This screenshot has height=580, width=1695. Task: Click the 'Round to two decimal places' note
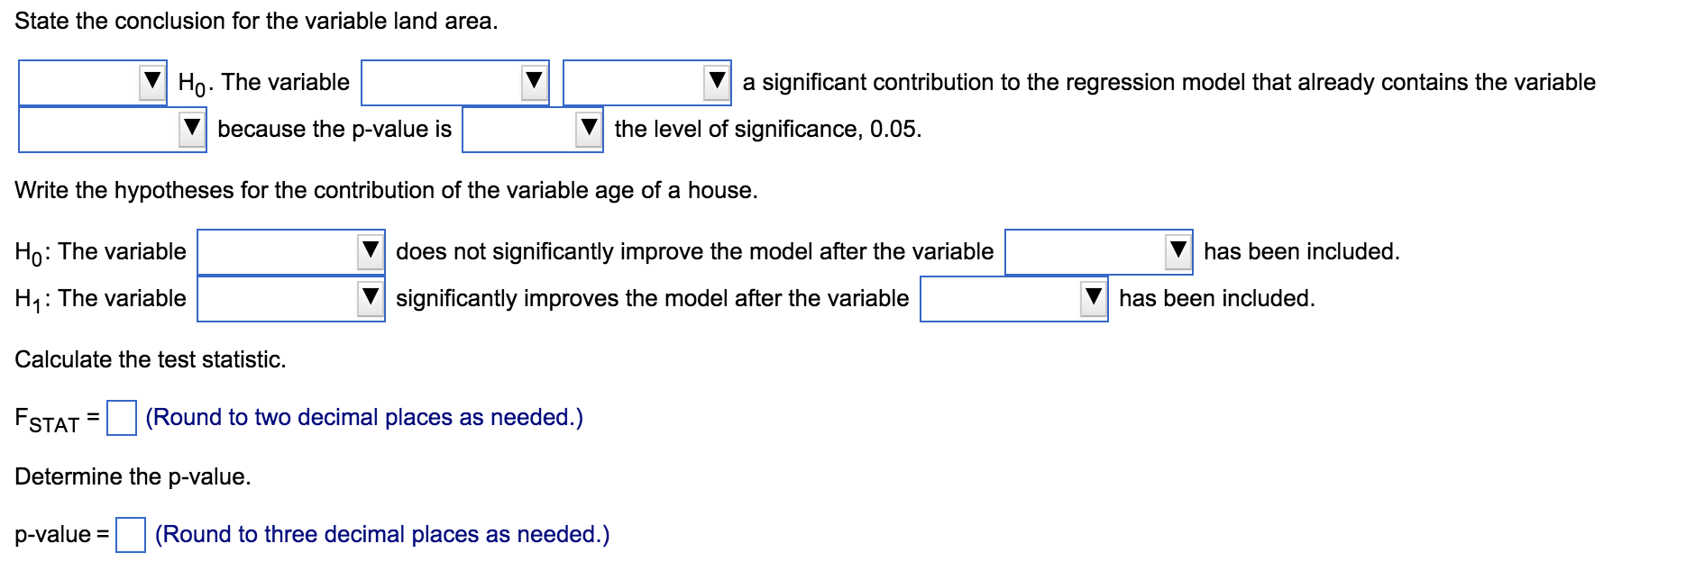(363, 417)
